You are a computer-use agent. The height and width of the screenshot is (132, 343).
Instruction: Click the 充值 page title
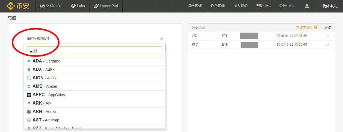click(x=12, y=18)
